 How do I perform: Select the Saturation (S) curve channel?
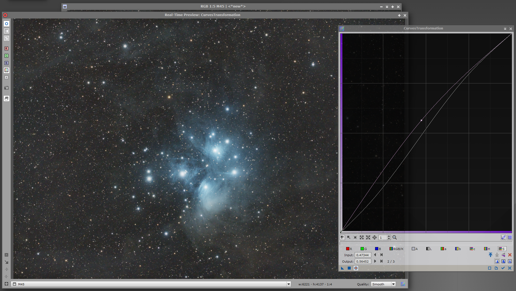(502, 249)
